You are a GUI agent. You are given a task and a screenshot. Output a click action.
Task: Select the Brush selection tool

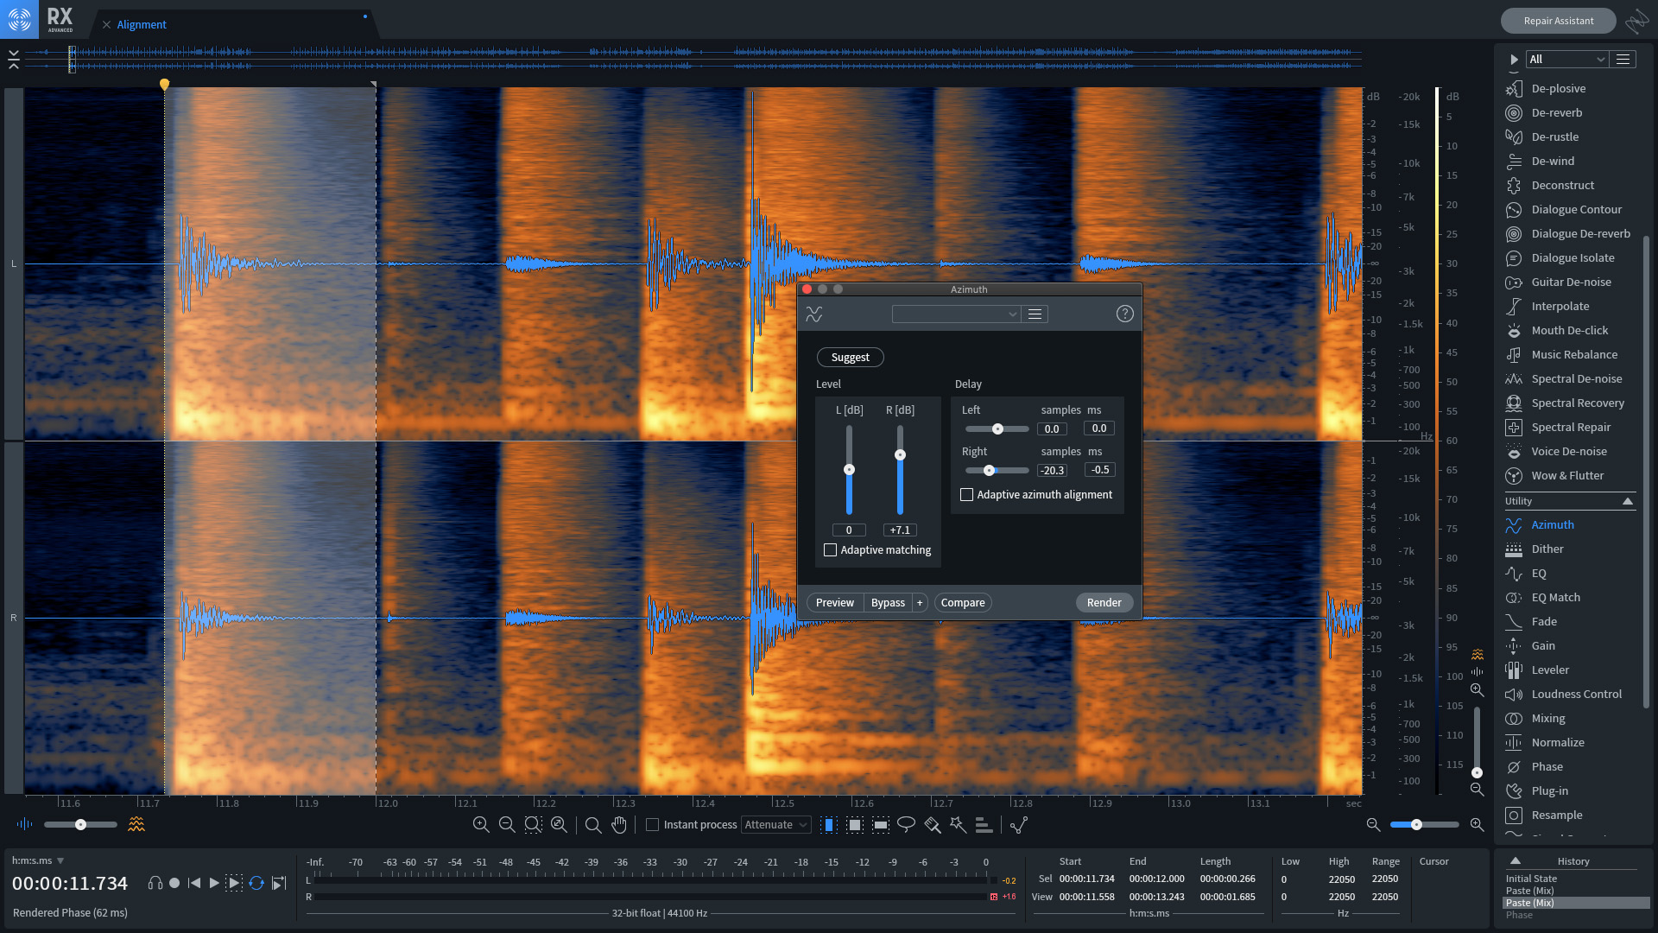(932, 825)
